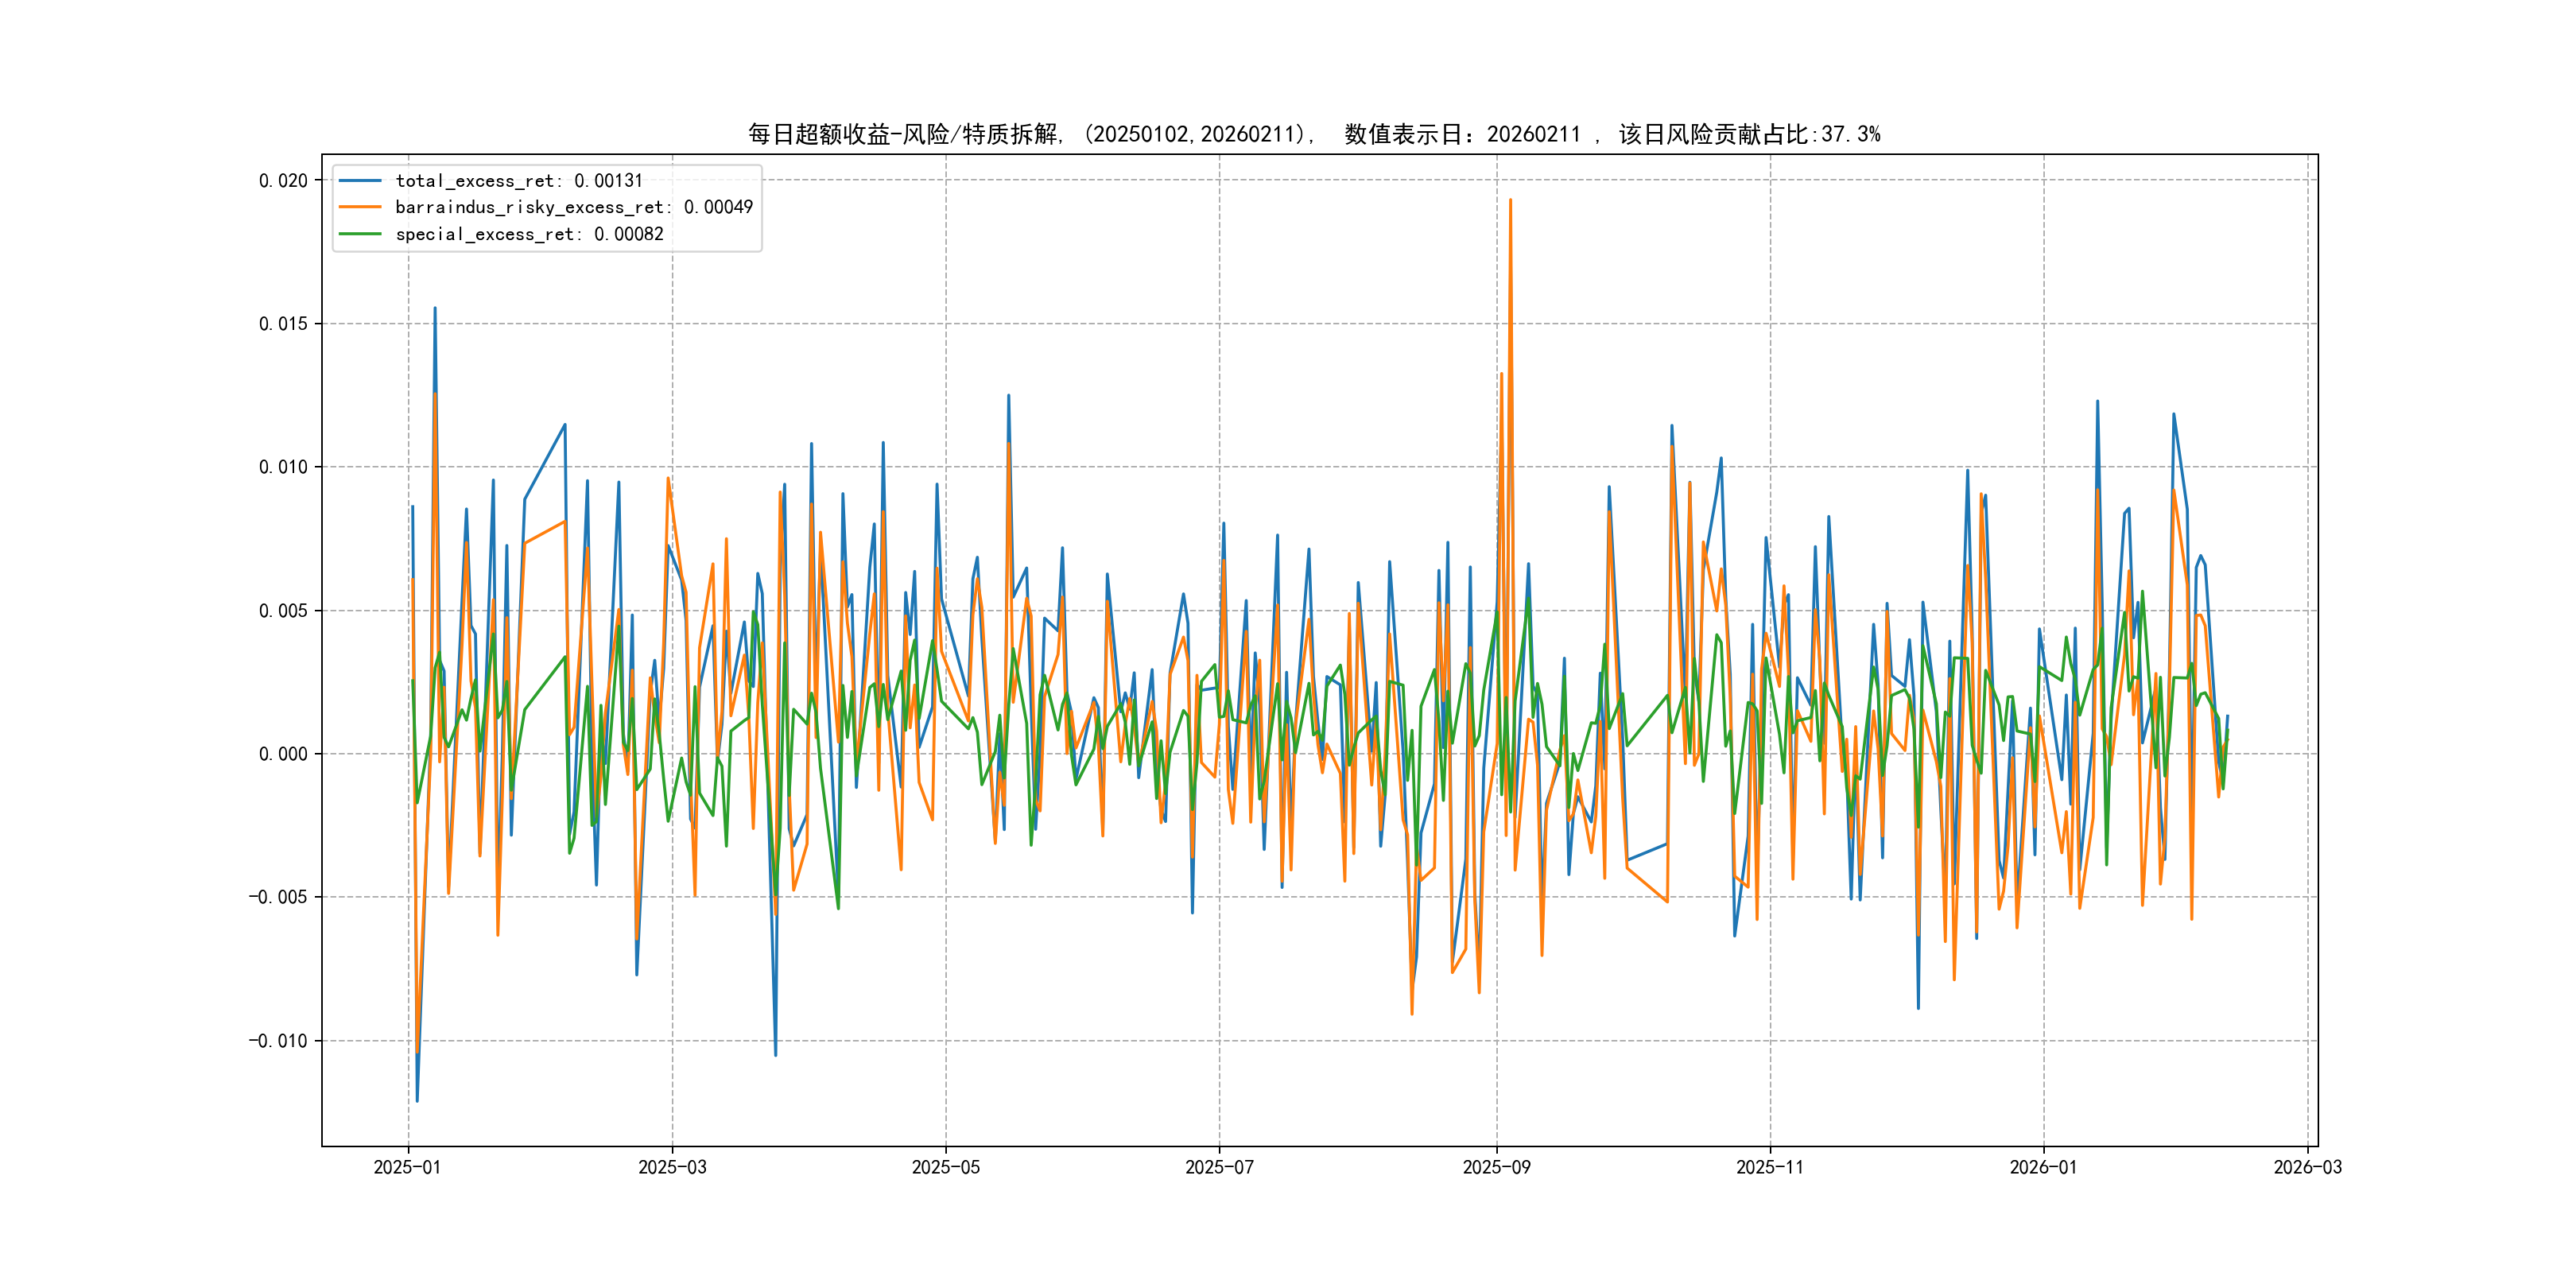Click the 0.015 y-axis tick label
Screen dimensions: 2576x1288
coord(283,324)
